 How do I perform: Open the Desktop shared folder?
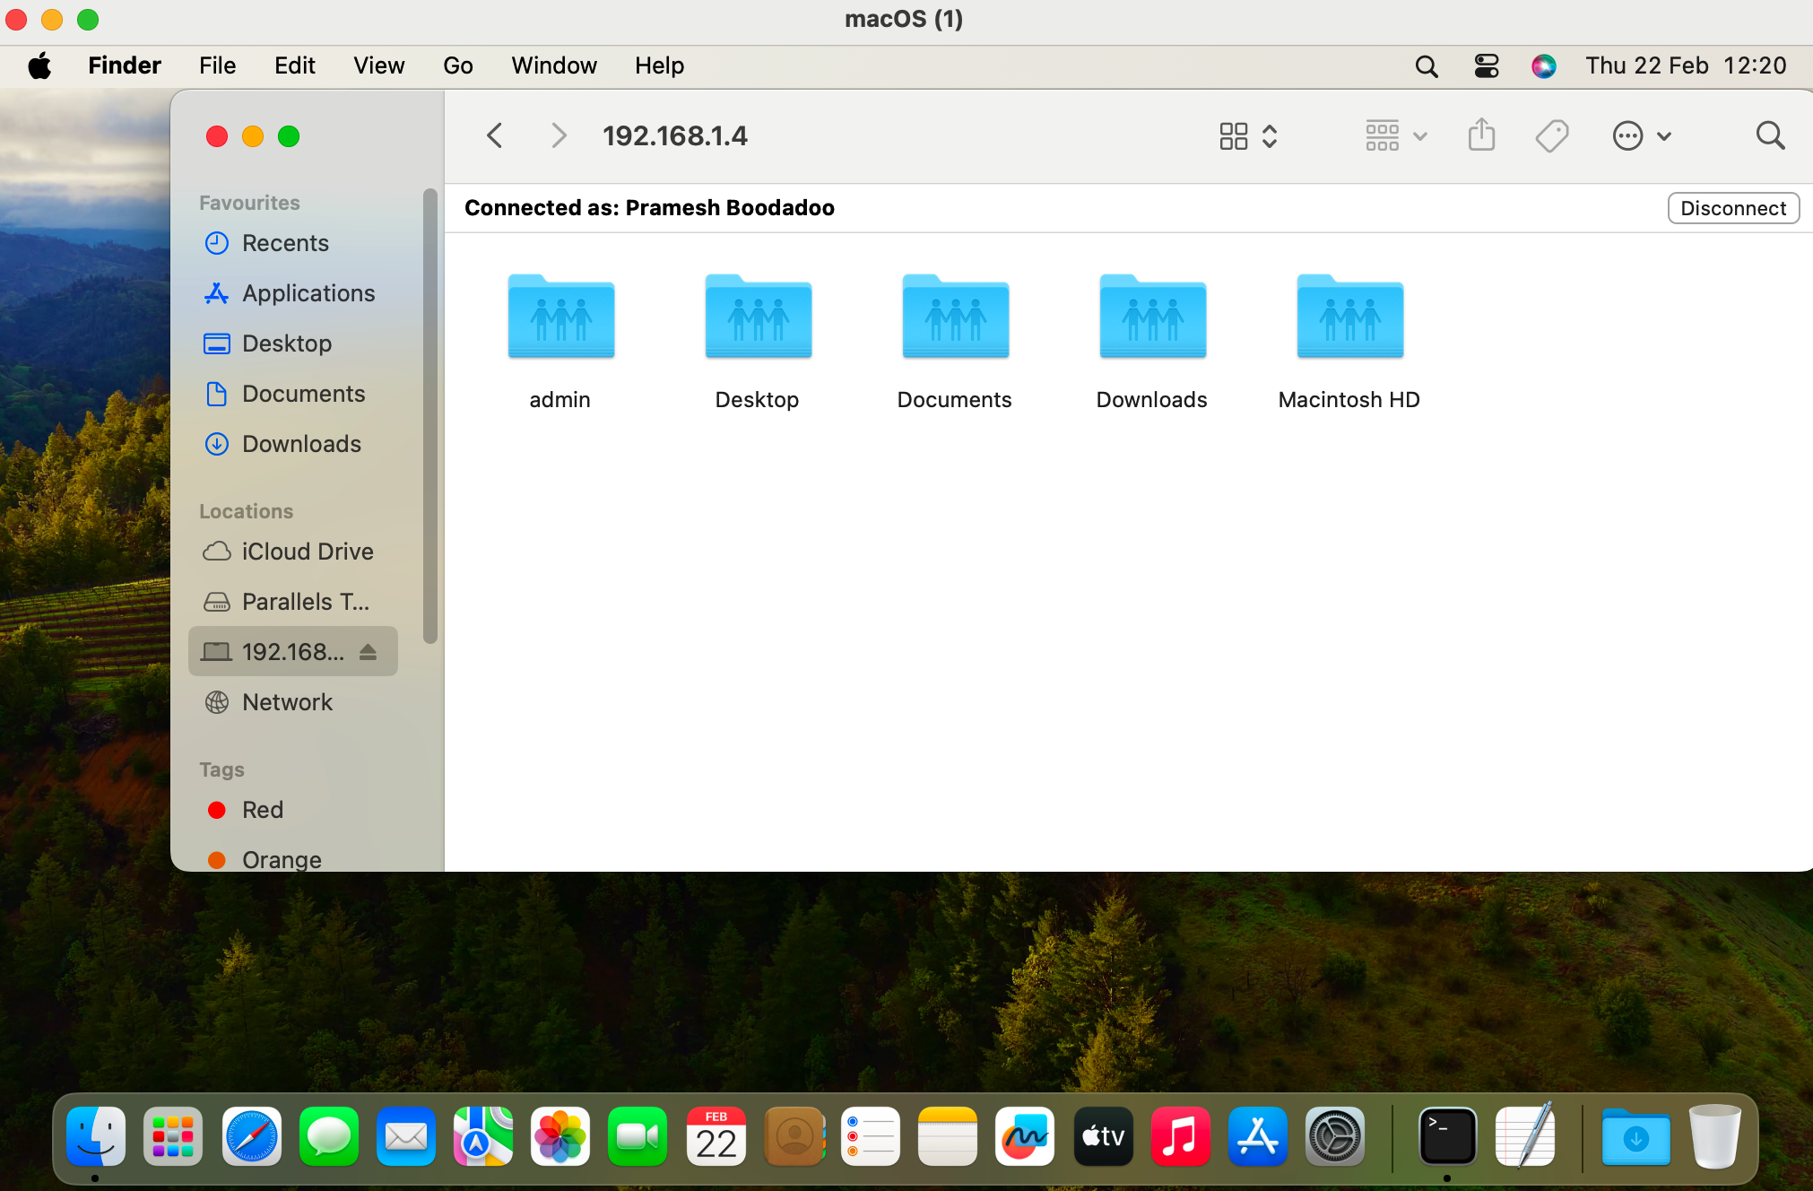[x=758, y=343]
